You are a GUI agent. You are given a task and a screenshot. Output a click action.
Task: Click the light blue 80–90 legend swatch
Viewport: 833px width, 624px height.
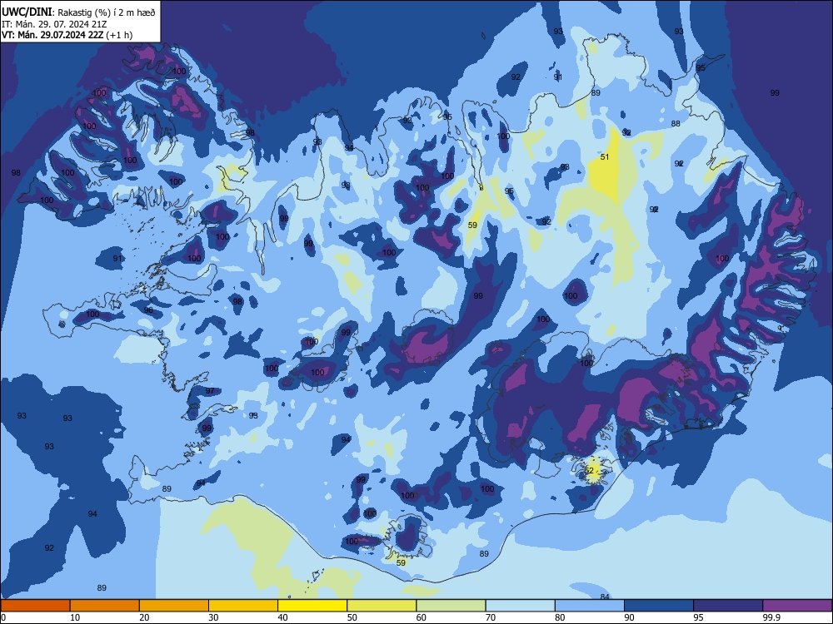[x=590, y=606]
